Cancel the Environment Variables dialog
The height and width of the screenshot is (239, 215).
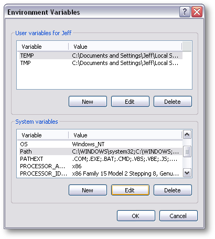click(x=178, y=216)
